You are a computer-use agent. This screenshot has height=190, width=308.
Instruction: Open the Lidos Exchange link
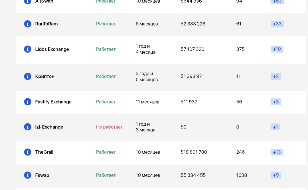pos(52,49)
